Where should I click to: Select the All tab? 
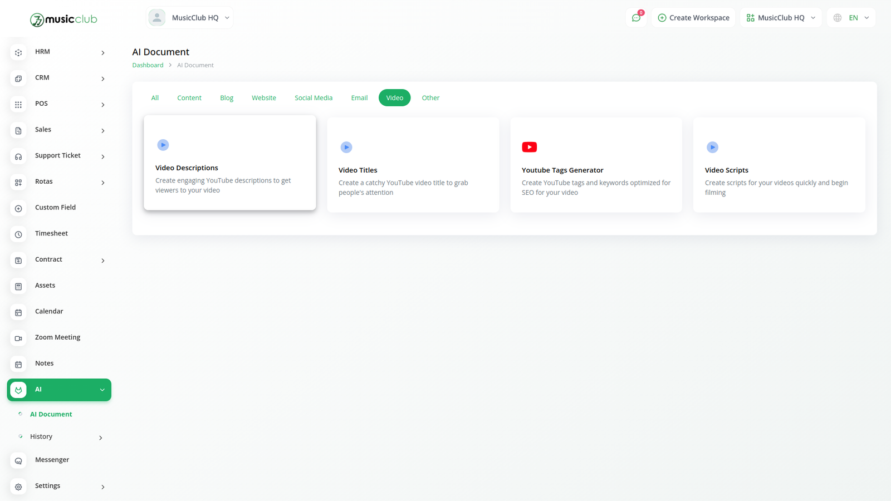tap(155, 98)
